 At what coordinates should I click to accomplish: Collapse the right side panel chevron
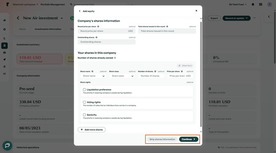tap(269, 17)
